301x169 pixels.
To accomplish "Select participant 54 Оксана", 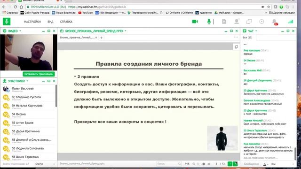I will pyautogui.click(x=28, y=115).
